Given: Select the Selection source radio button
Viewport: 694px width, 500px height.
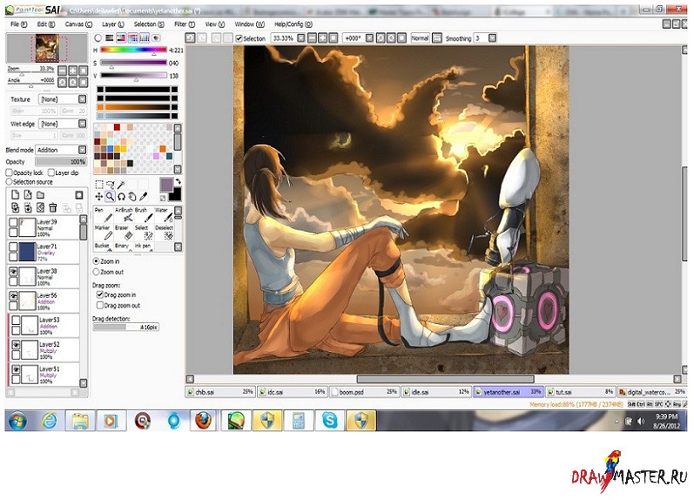Looking at the screenshot, I should pyautogui.click(x=9, y=181).
